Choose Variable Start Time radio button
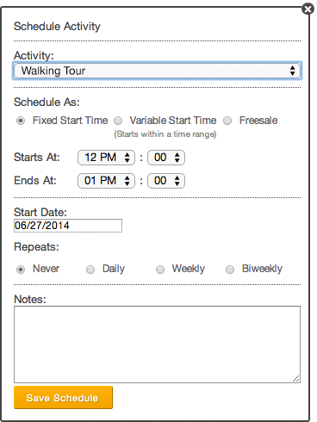317x422 pixels. click(118, 121)
